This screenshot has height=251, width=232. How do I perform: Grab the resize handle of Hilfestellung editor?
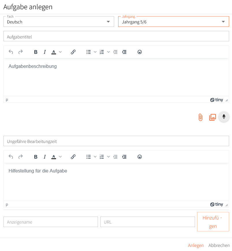tap(227, 205)
